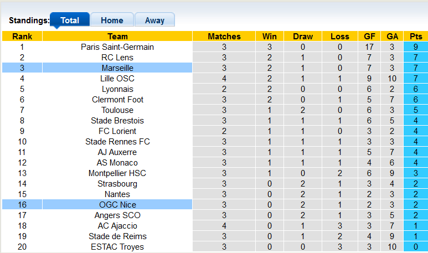The height and width of the screenshot is (253, 428).
Task: Click the Paris Saint-Germain team name
Action: pos(117,47)
